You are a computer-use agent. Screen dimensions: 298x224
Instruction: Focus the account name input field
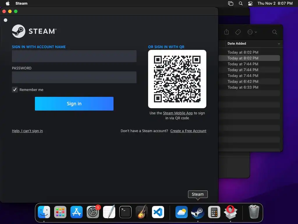pyautogui.click(x=74, y=56)
